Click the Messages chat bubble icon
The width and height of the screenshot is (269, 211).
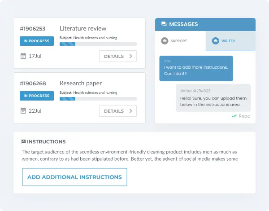point(164,24)
